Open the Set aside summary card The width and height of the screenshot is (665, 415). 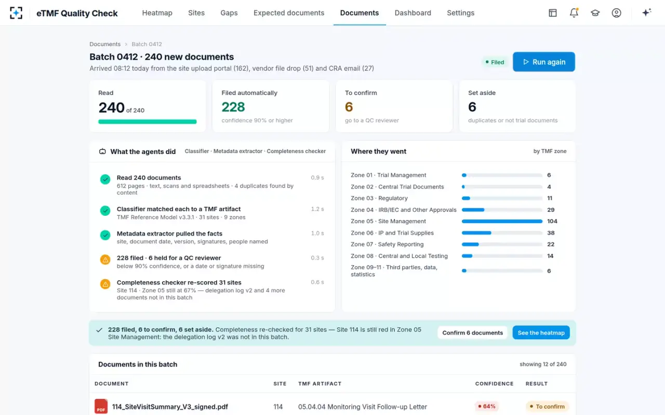[517, 106]
